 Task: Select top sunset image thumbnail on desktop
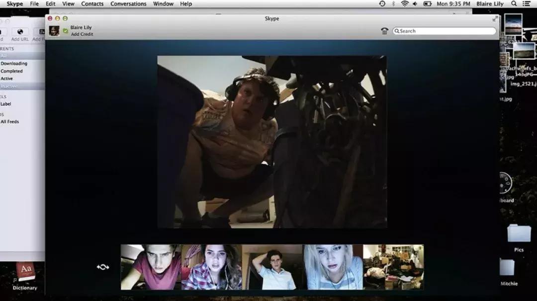click(x=513, y=25)
